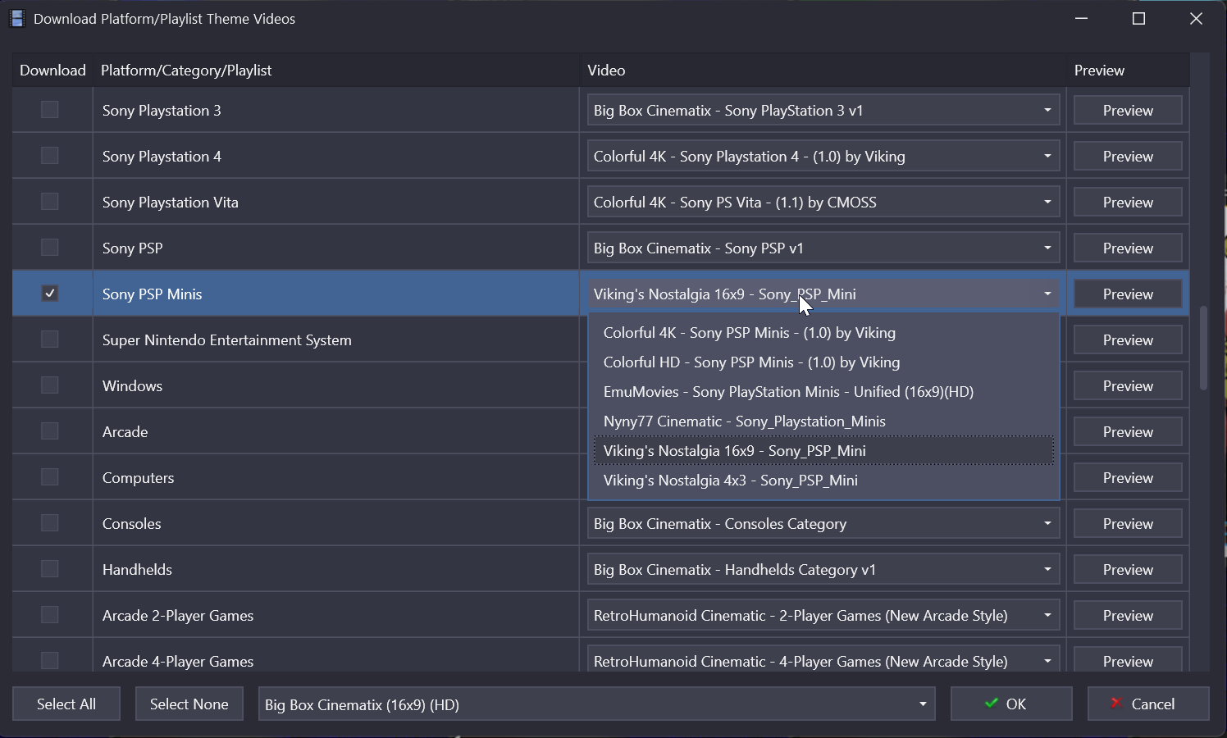Pick Viking's Nostalgia 4x3 Sony_PSP_Mini option
This screenshot has width=1227, height=738.
(x=730, y=481)
